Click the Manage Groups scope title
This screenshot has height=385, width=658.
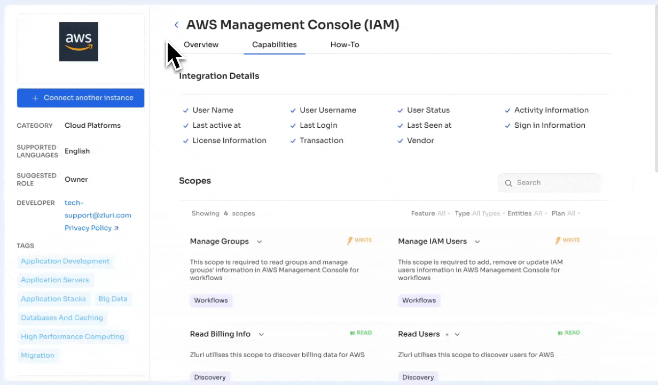(x=220, y=242)
